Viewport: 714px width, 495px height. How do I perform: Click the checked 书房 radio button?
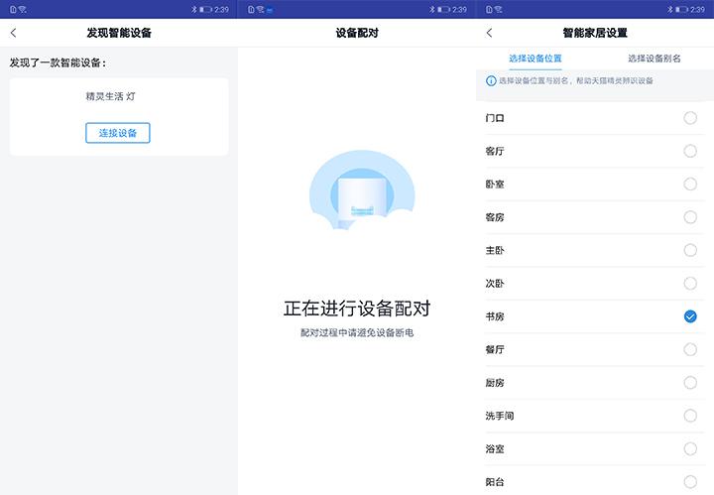pos(690,316)
